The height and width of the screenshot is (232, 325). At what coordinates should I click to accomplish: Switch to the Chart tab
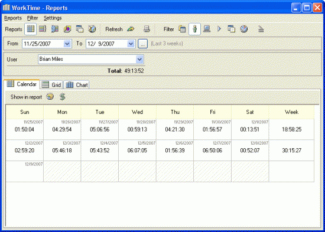pos(77,85)
